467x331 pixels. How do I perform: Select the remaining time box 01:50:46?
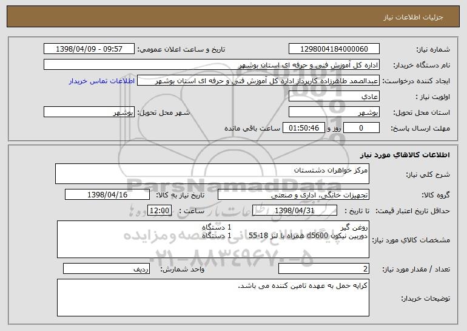pyautogui.click(x=303, y=128)
